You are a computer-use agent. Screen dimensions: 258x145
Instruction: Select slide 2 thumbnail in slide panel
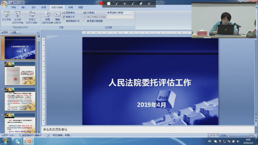coord(20,74)
